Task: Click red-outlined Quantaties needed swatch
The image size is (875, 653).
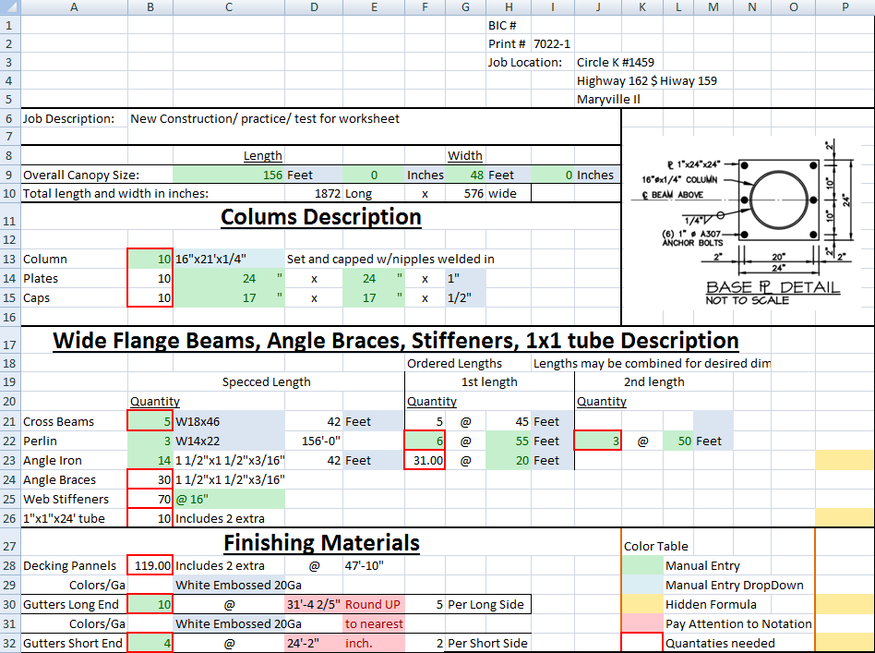Action: tap(642, 643)
